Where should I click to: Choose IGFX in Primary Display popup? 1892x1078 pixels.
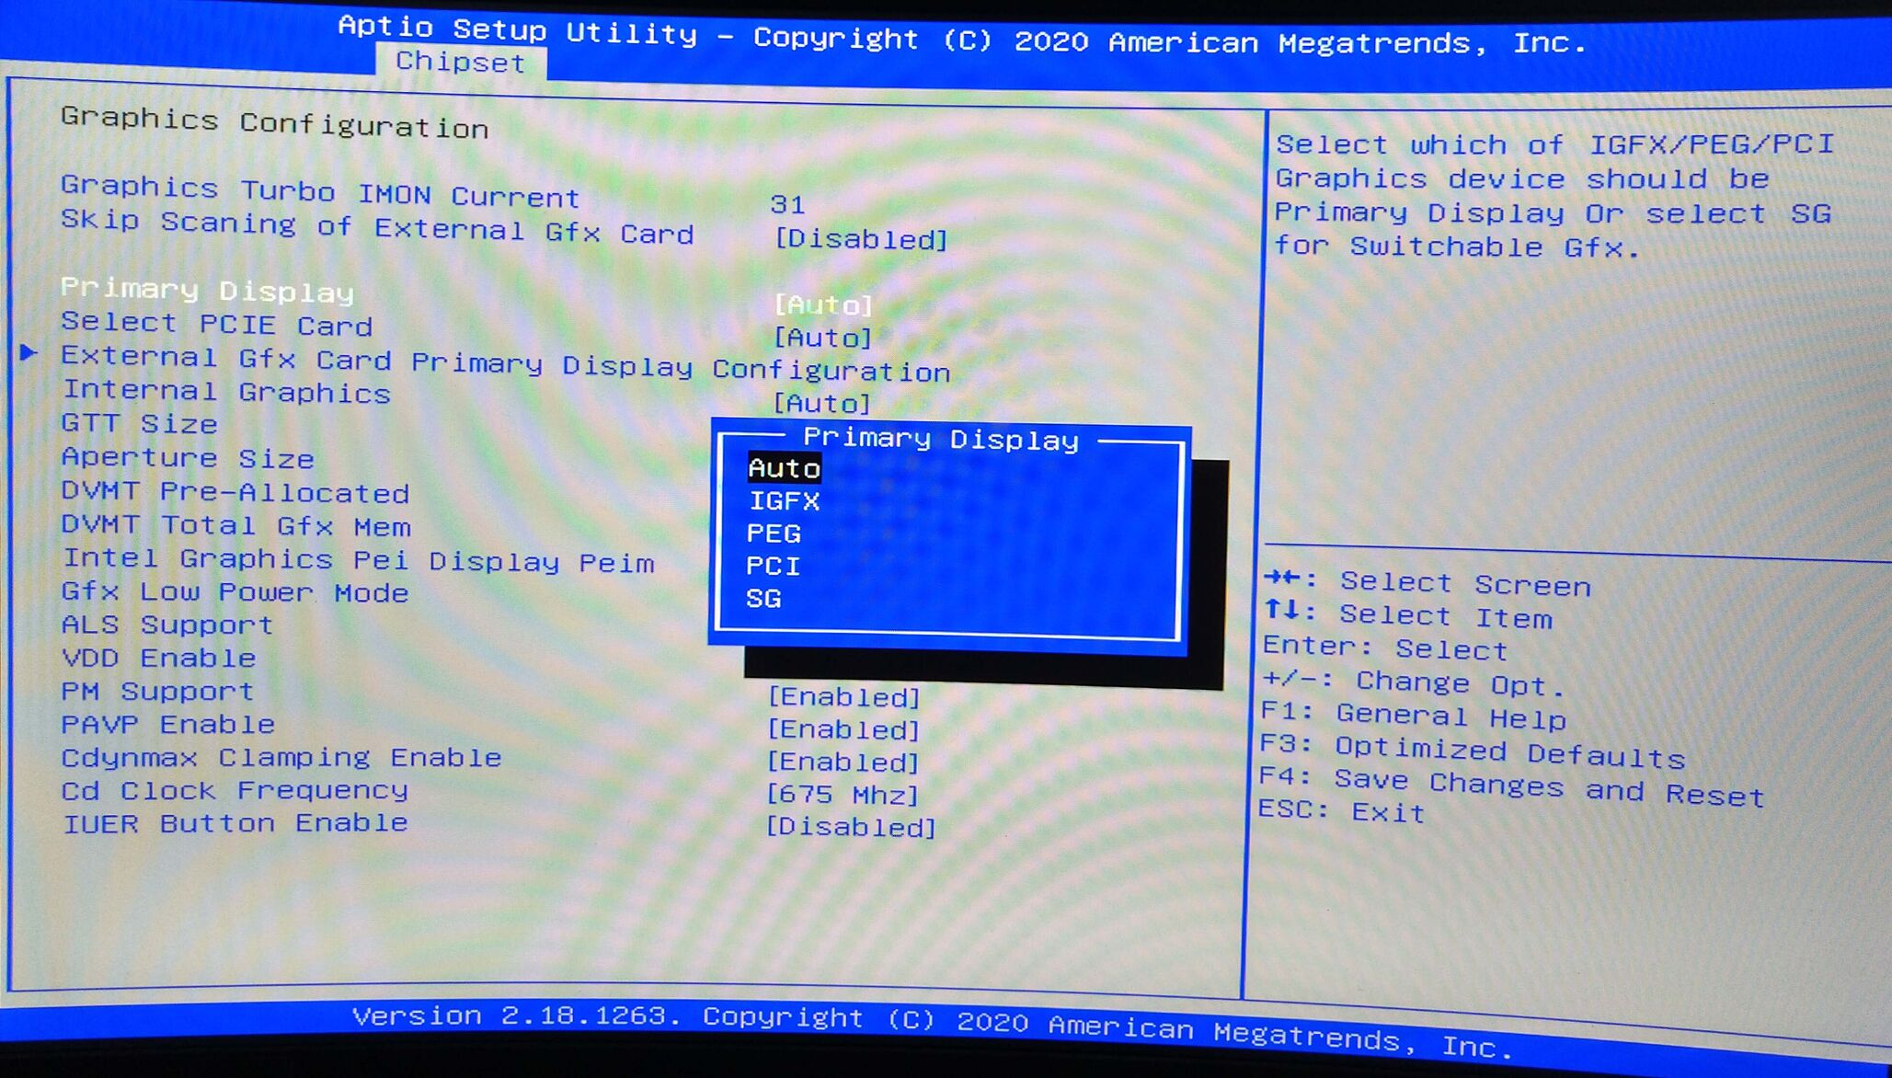tap(784, 500)
